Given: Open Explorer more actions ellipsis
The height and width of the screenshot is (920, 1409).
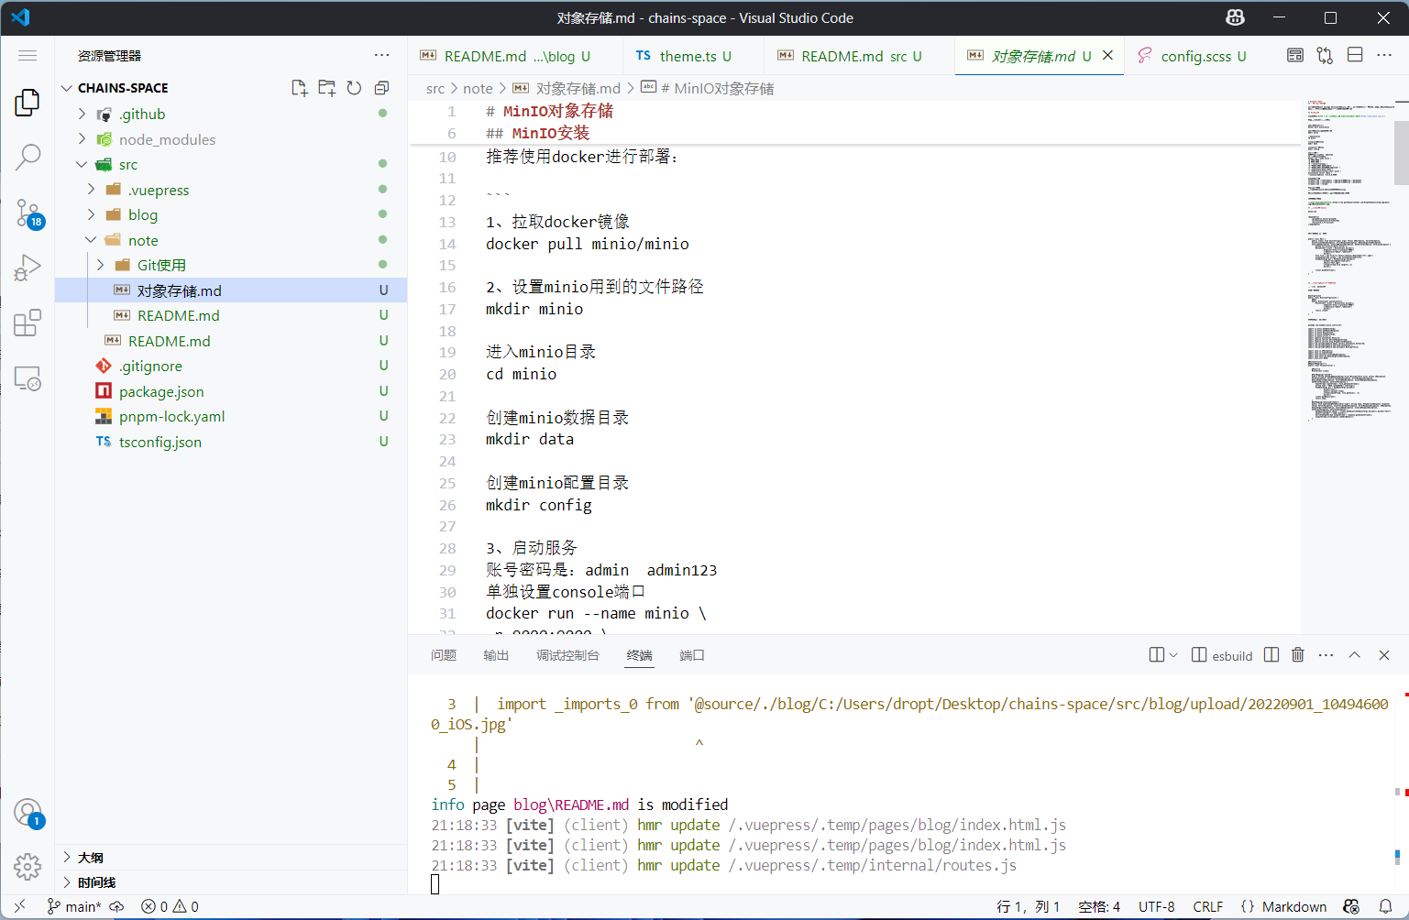Looking at the screenshot, I should coord(381,56).
